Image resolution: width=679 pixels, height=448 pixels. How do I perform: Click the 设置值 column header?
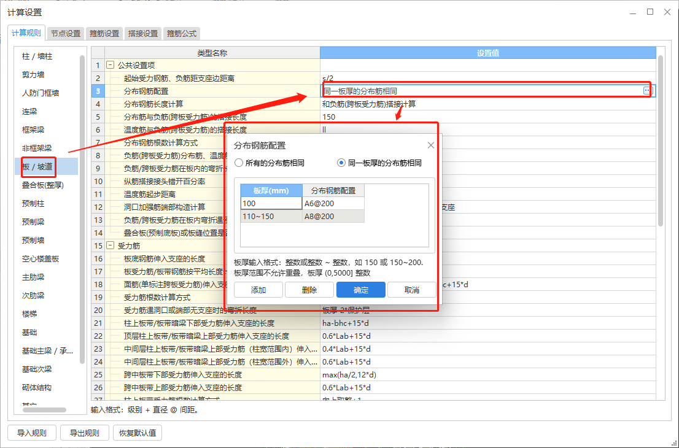point(488,53)
